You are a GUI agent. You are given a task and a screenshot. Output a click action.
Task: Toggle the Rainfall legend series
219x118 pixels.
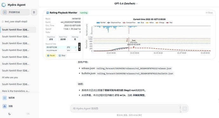point(101,23)
